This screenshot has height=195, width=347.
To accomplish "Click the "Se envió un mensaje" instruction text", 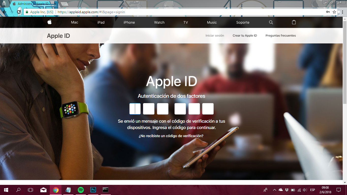I will 171,124.
